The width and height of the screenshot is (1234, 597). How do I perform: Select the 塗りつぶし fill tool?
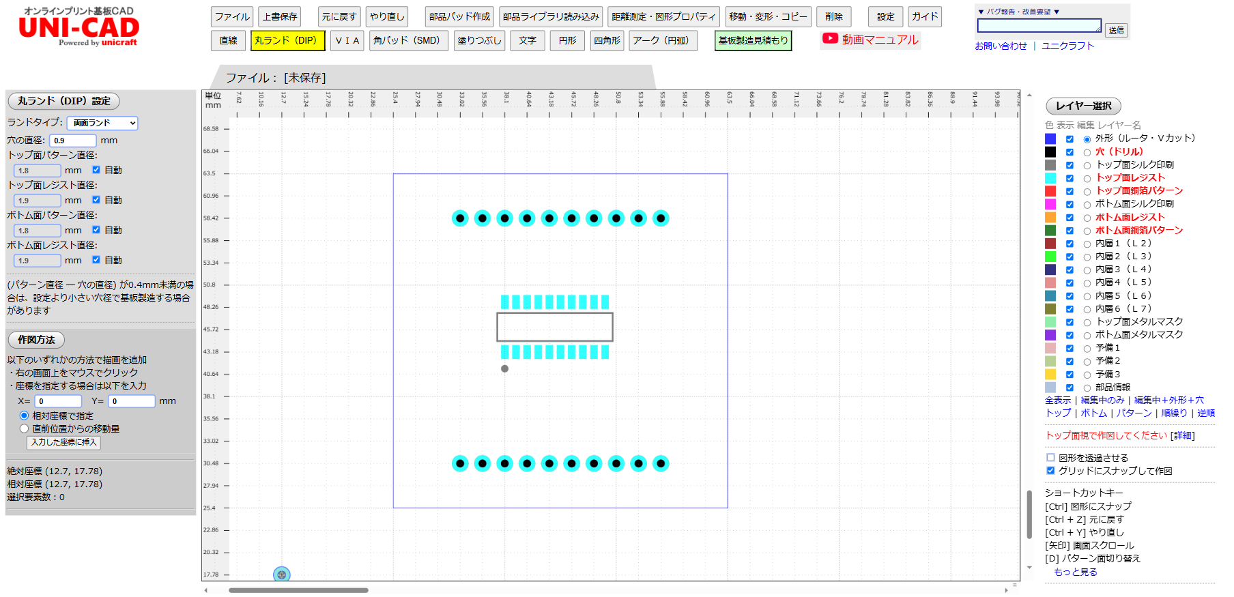coord(479,41)
